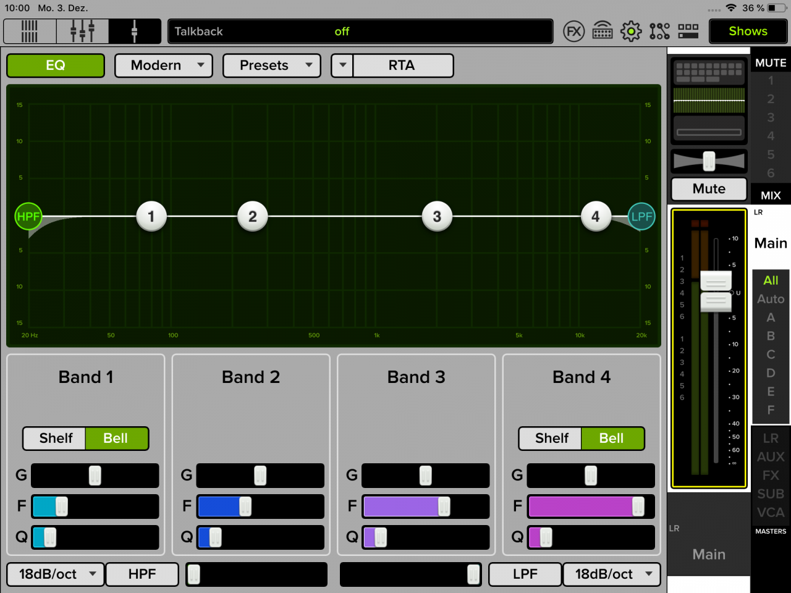
Task: Set Band 4 to Bell mode
Action: 611,439
